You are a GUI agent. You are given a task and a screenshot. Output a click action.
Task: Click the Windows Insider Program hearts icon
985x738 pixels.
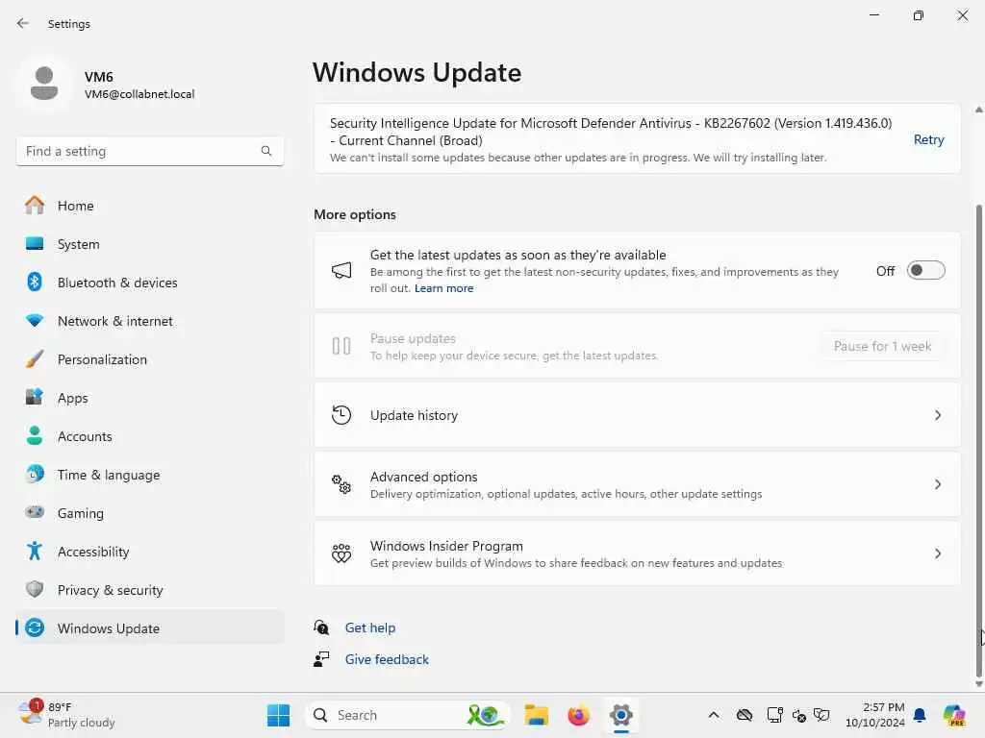click(341, 553)
